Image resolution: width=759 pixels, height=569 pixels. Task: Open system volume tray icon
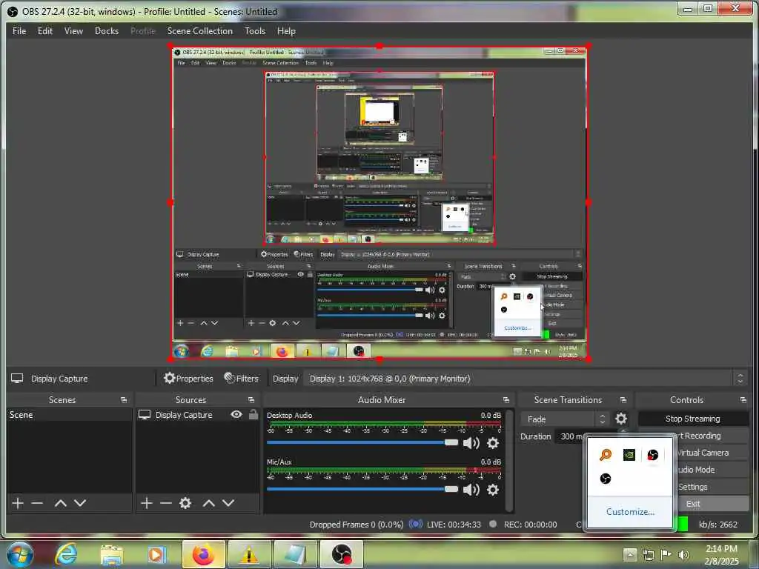coord(684,554)
